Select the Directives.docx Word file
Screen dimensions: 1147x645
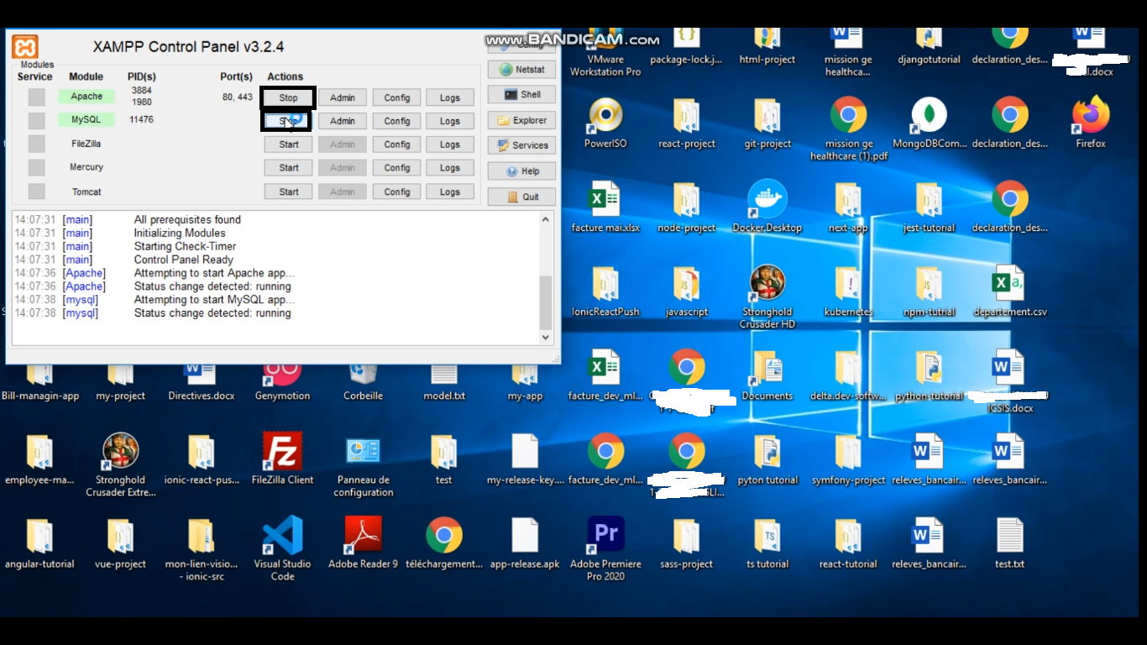pos(202,382)
